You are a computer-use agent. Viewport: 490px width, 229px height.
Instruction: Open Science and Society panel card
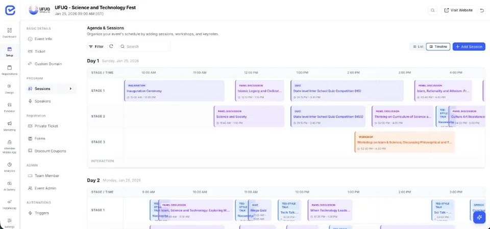[x=249, y=116]
